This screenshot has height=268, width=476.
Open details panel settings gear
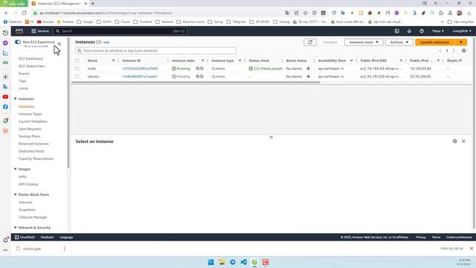tap(454, 141)
